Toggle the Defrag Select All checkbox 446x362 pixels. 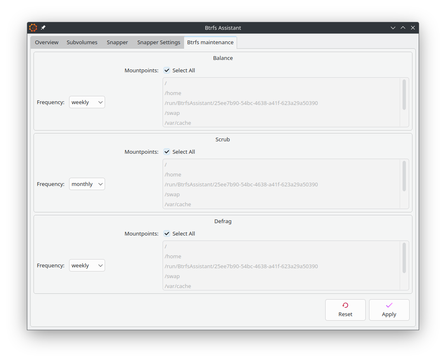[x=166, y=233]
